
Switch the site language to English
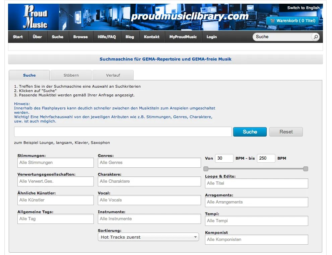tap(303, 8)
